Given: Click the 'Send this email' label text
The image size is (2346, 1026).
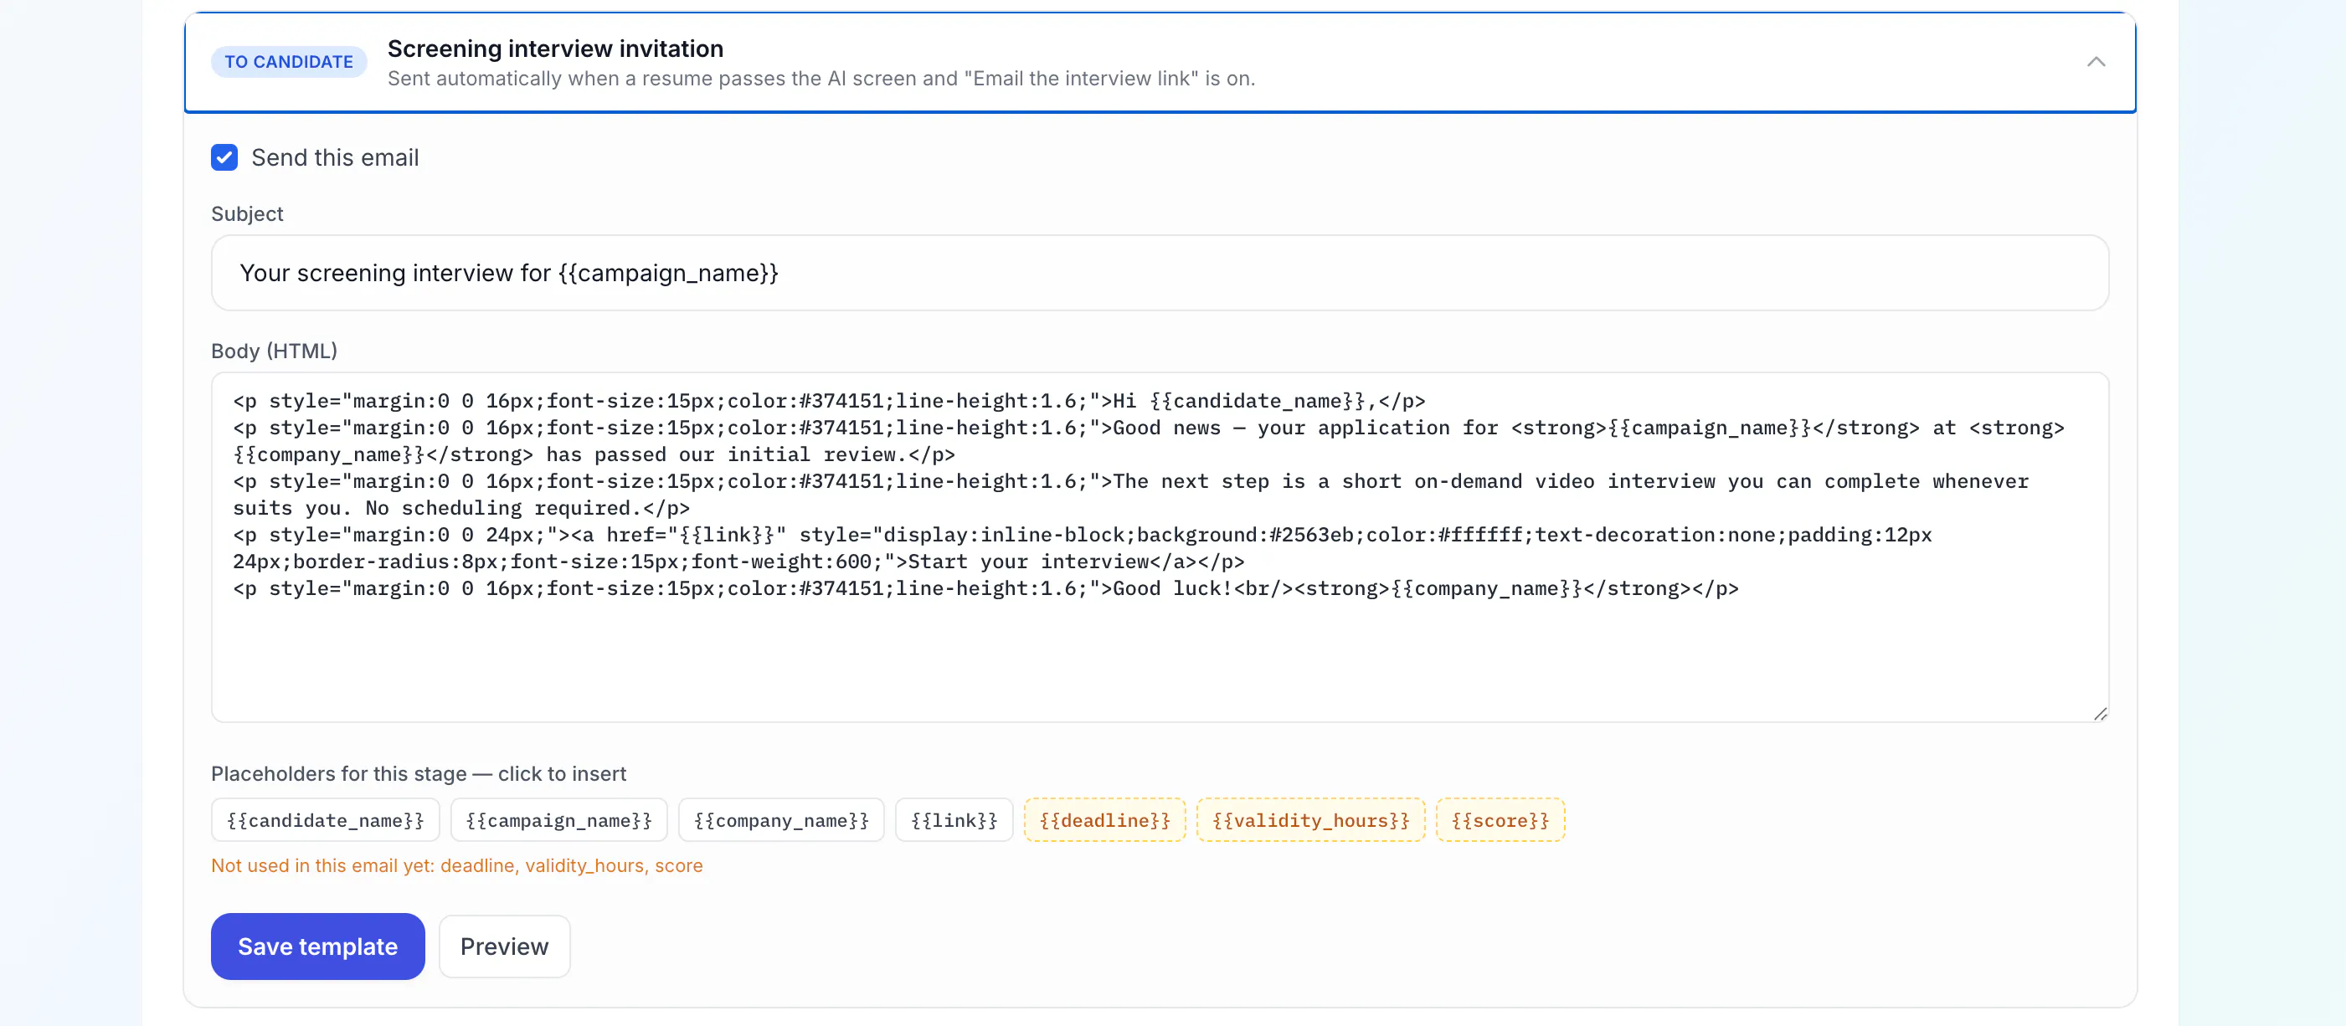Looking at the screenshot, I should (335, 157).
